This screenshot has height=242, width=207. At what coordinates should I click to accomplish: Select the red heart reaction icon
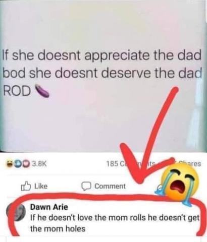coord(27,163)
